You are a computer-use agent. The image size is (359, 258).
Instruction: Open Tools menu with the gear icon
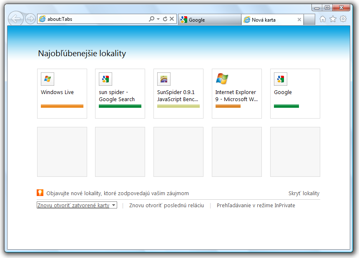click(343, 19)
